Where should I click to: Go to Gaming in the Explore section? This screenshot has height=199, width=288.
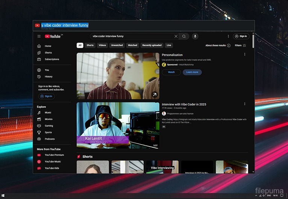[49, 126]
